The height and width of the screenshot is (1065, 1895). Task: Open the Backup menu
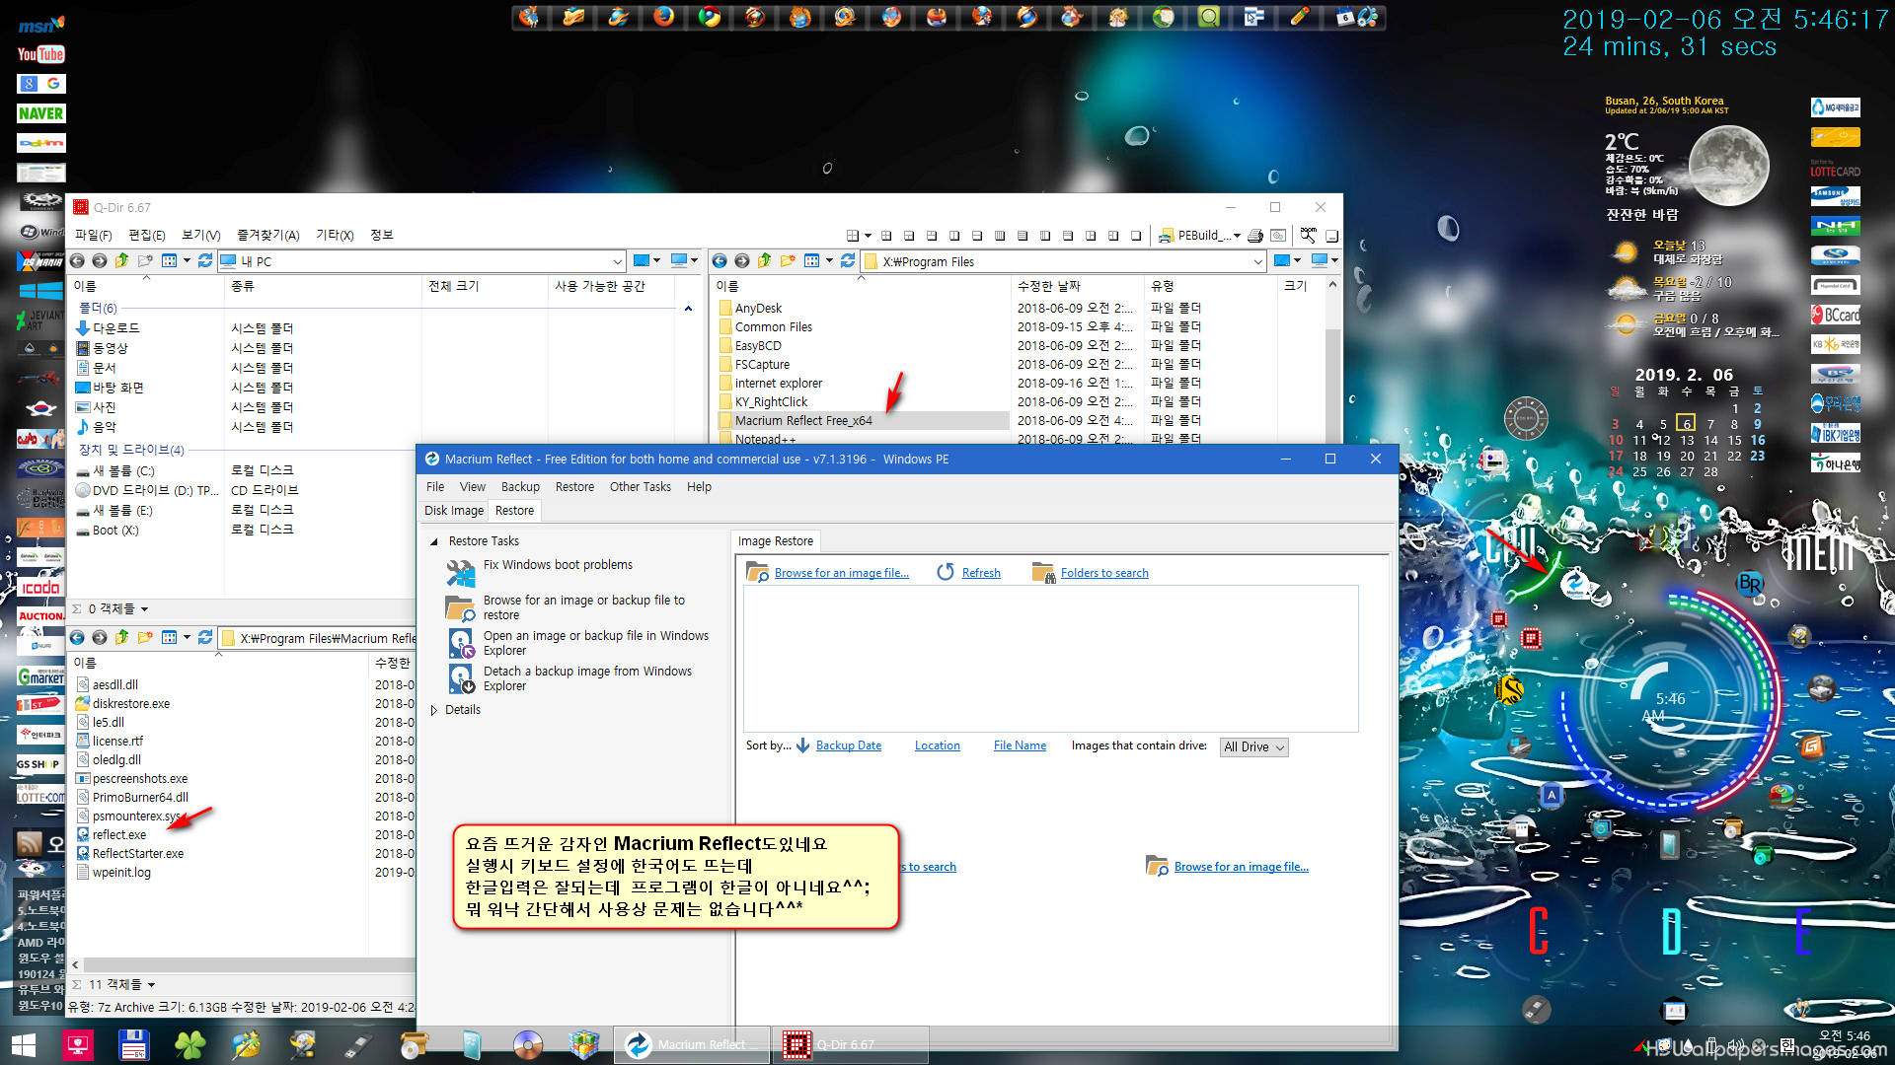point(520,487)
